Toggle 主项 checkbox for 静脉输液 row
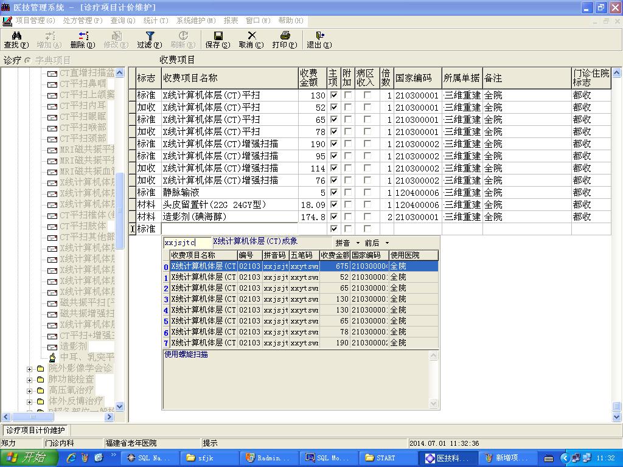 [x=333, y=193]
